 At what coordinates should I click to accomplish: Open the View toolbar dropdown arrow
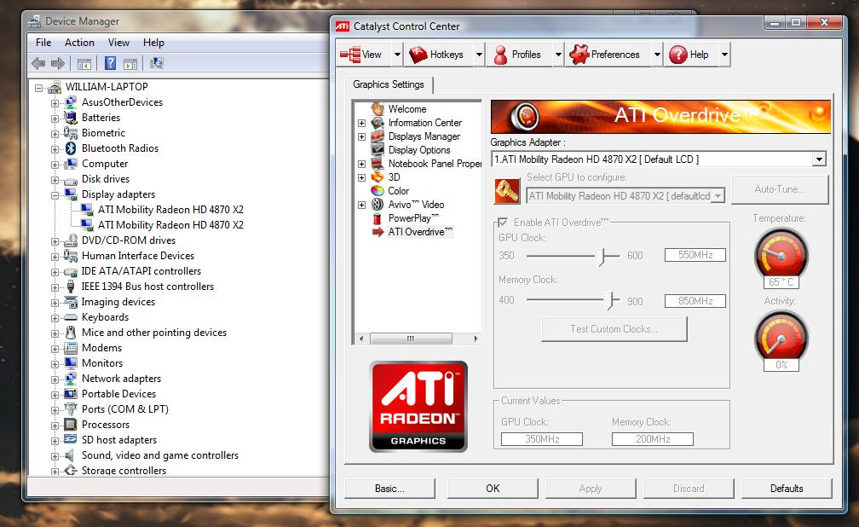point(397,55)
